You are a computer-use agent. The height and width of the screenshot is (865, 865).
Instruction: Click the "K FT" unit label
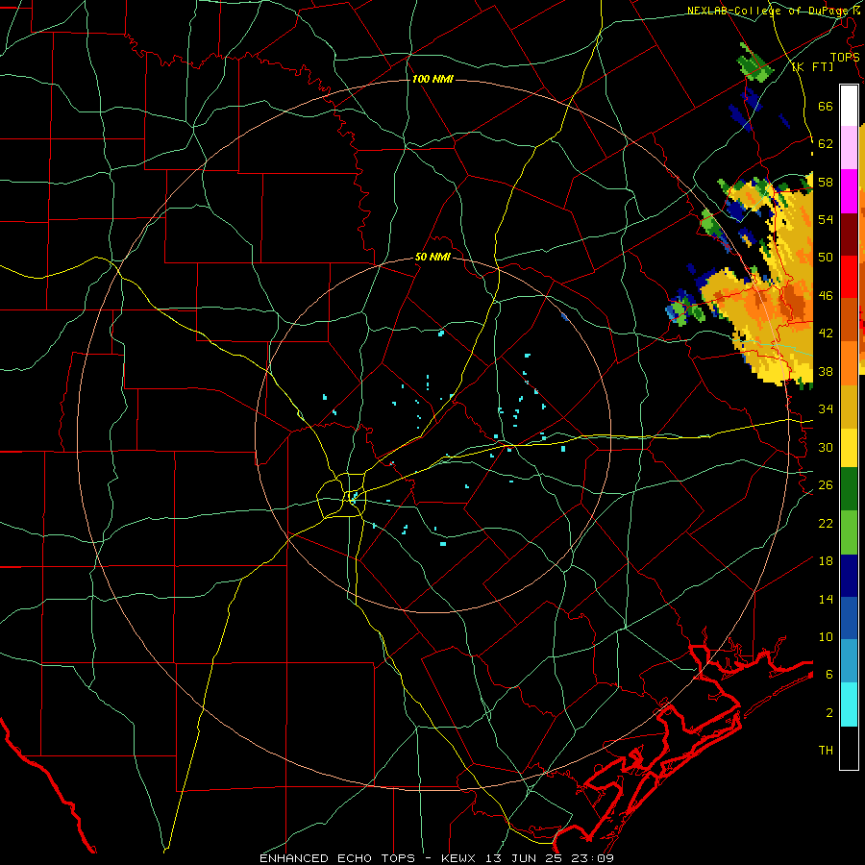(x=813, y=67)
